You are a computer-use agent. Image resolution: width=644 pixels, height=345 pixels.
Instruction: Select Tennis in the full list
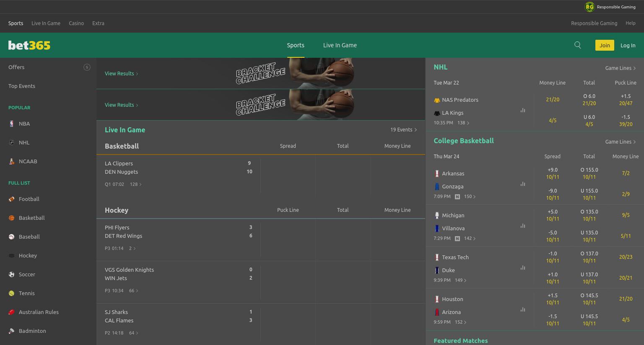point(26,293)
